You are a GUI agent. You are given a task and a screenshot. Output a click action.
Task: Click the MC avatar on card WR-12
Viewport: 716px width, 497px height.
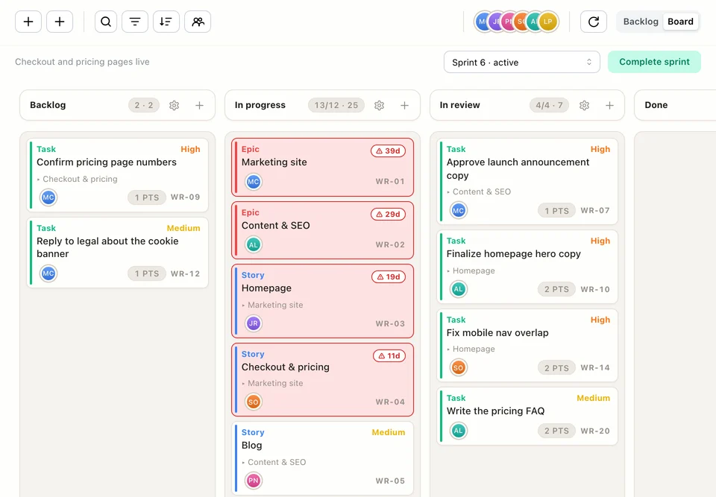click(x=48, y=273)
